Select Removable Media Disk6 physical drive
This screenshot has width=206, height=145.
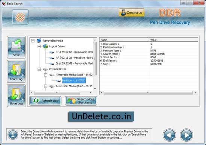[74, 86]
